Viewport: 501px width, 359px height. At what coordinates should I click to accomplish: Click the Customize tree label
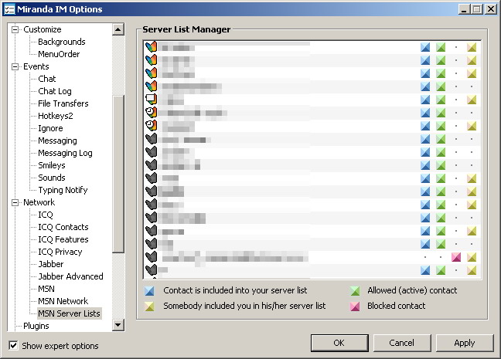click(x=43, y=29)
